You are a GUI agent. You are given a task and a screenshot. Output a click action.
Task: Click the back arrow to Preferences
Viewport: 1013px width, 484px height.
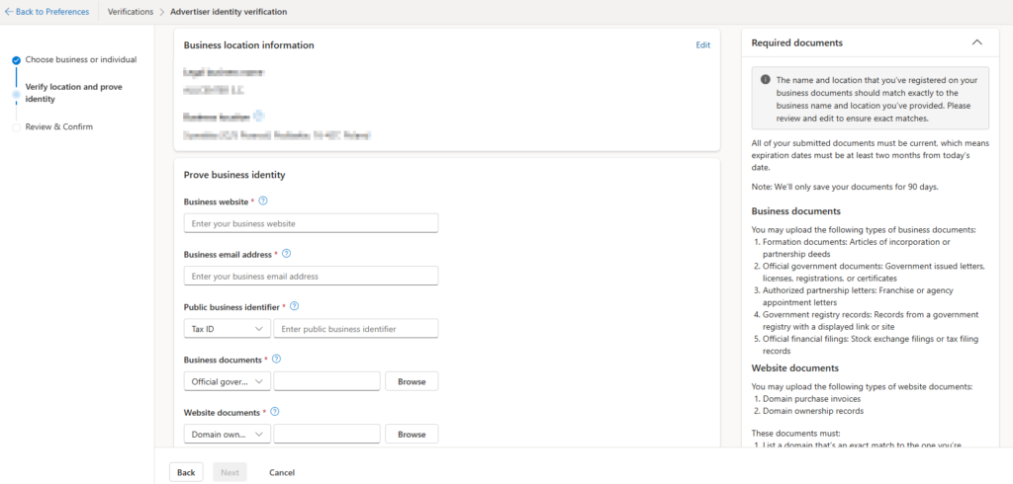pos(10,12)
